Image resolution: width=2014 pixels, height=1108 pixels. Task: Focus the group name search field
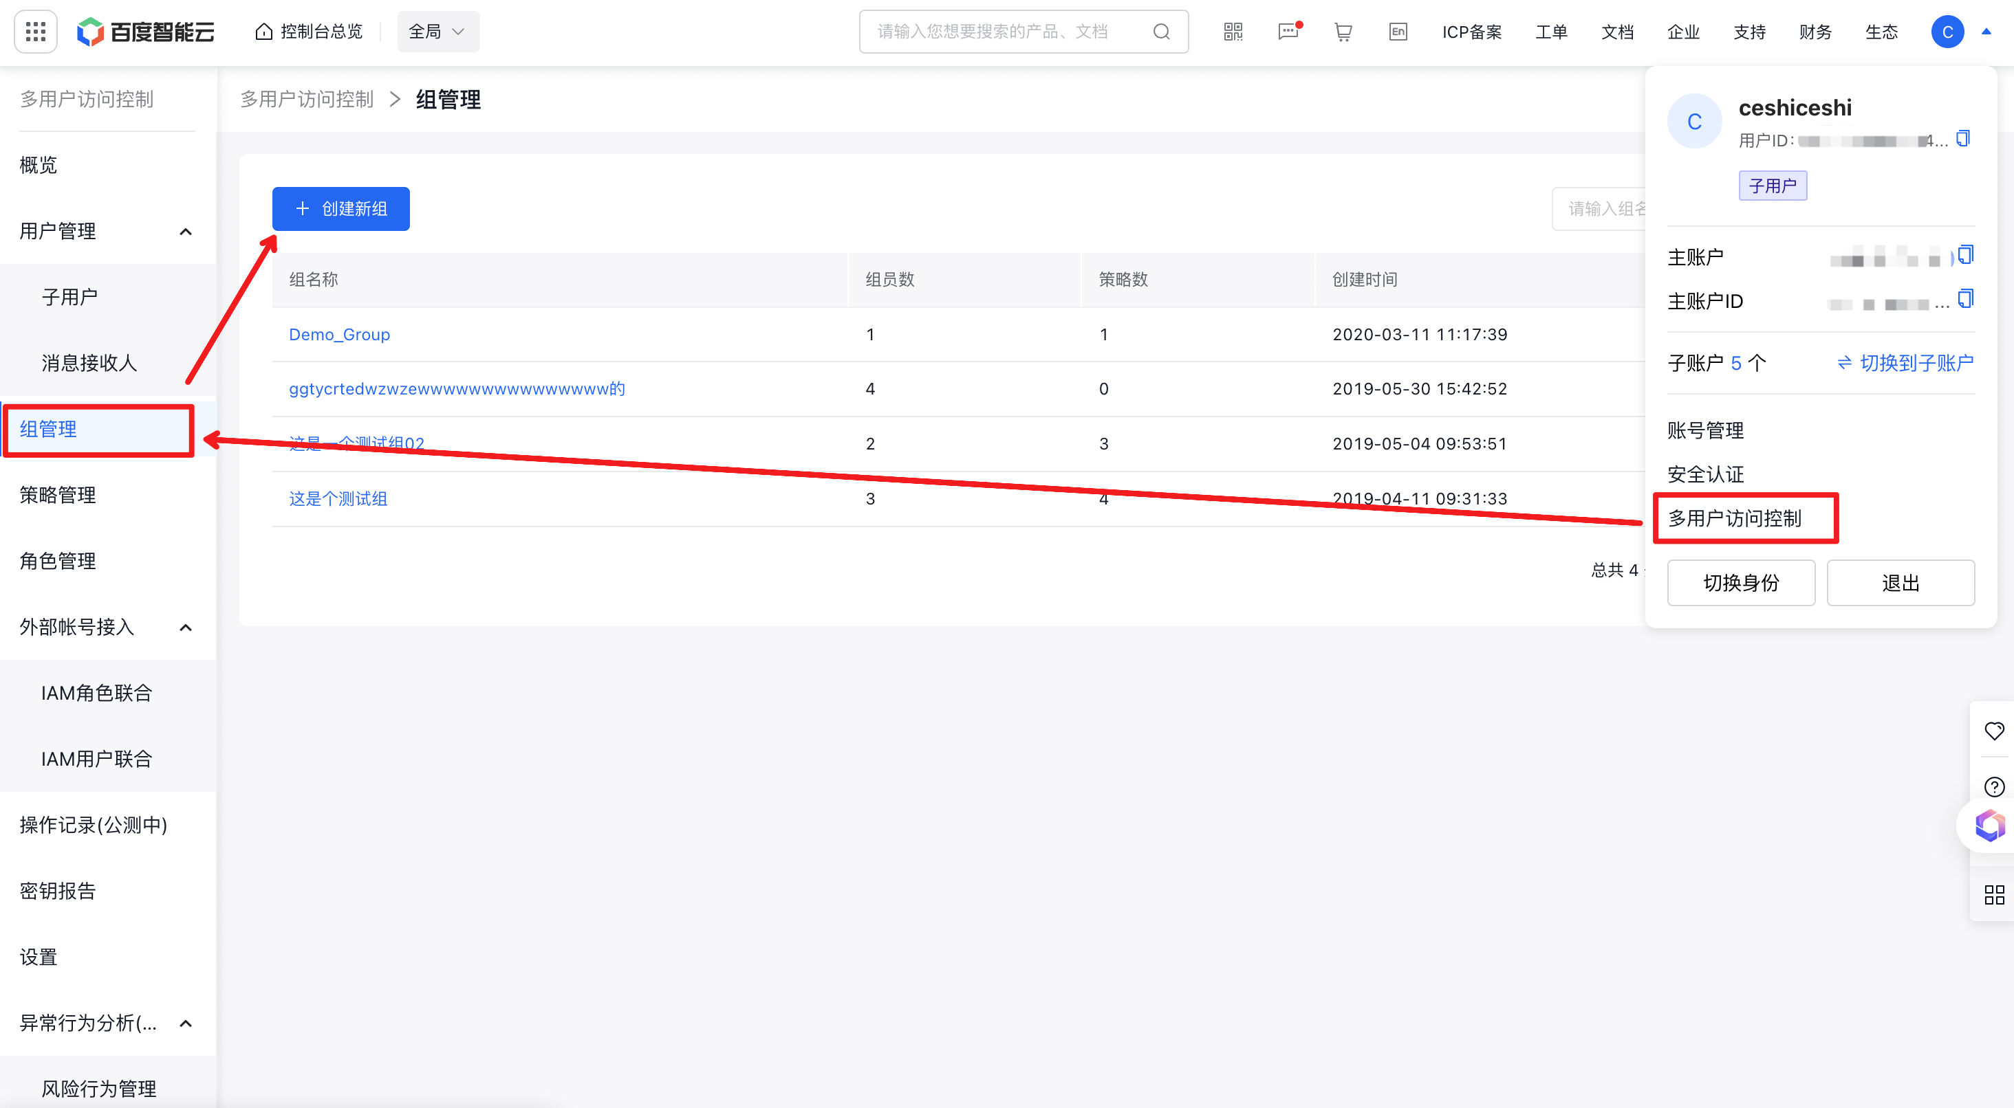click(x=1600, y=209)
